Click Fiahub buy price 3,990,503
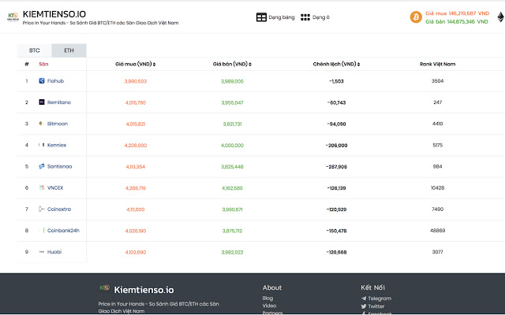The width and height of the screenshot is (505, 315). coord(136,81)
